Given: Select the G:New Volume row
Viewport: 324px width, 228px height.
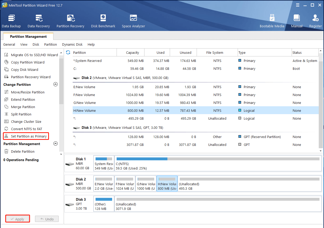Looking at the screenshot, I should 195,103.
